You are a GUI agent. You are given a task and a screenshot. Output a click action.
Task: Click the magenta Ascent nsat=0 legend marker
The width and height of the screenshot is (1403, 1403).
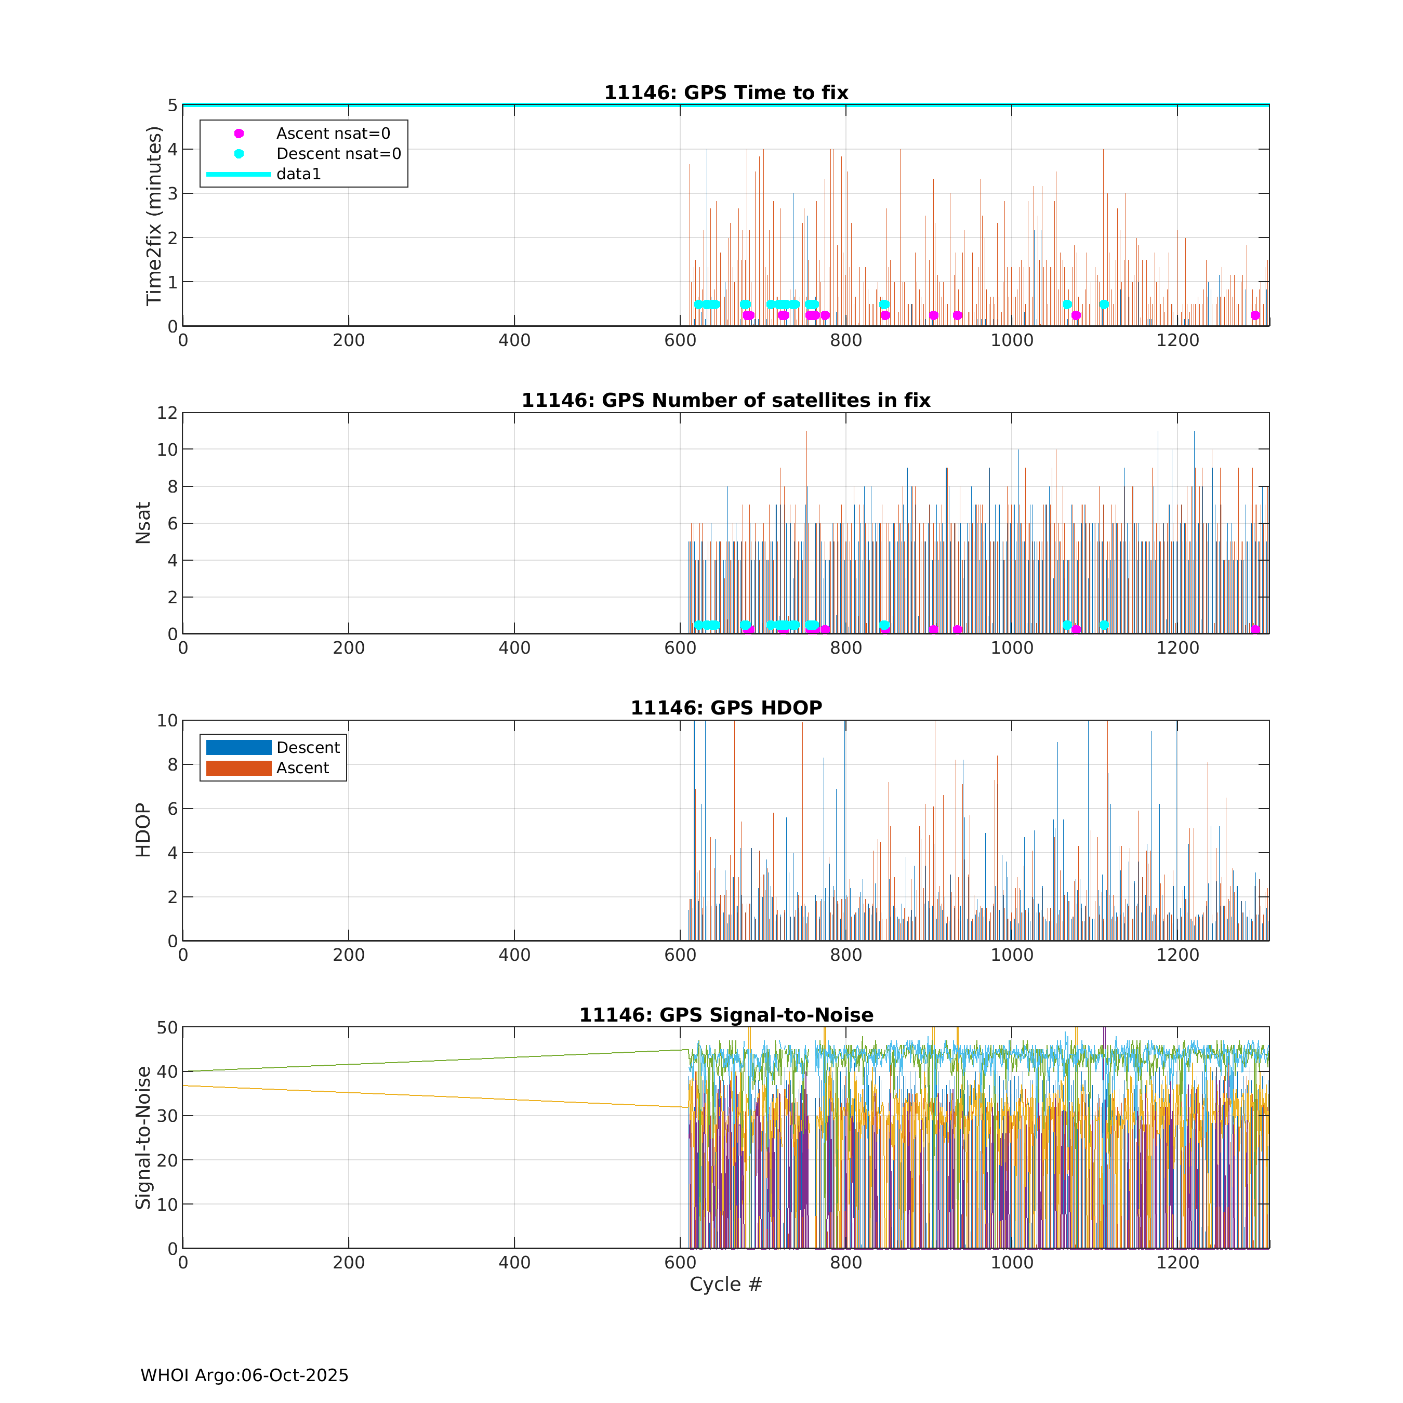[239, 134]
